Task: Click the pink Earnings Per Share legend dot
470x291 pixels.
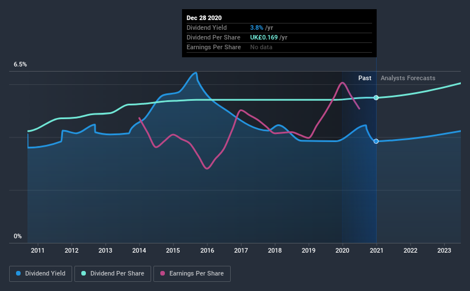Action: pos(163,273)
